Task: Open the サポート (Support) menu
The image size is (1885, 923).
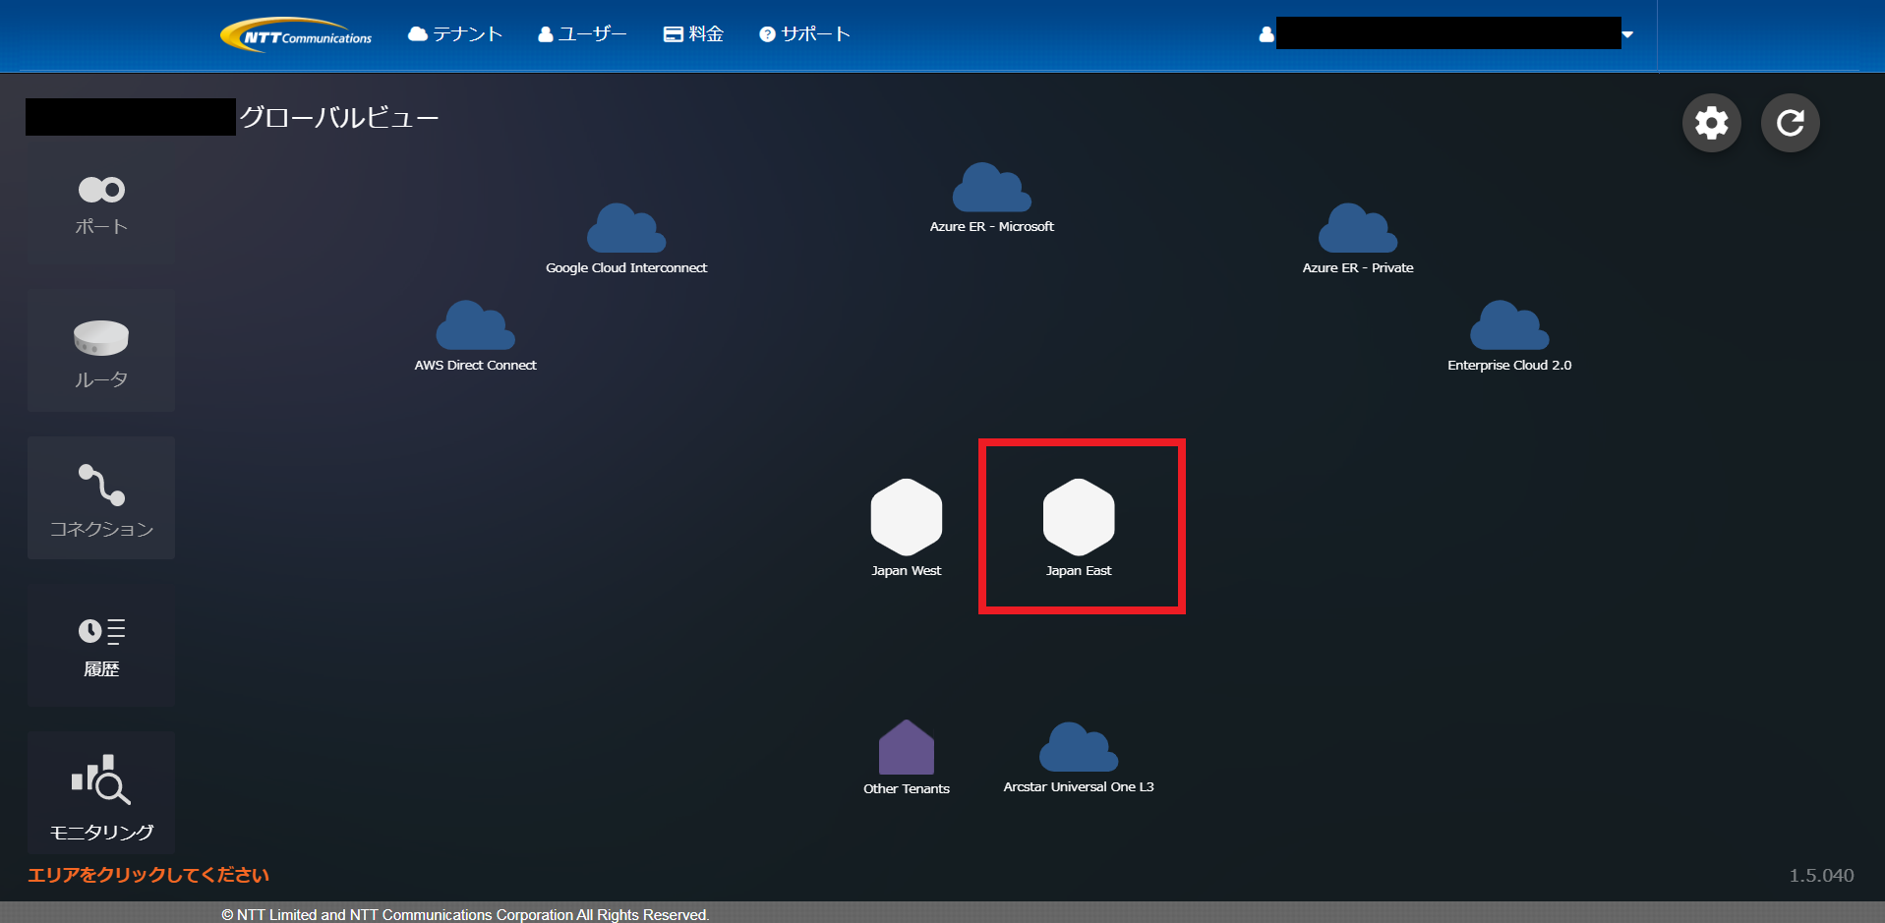Action: click(x=804, y=34)
